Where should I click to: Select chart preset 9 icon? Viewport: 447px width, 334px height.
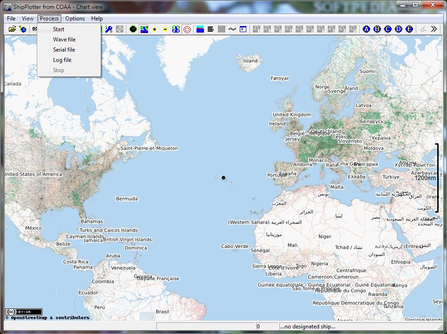pyautogui.click(x=342, y=29)
